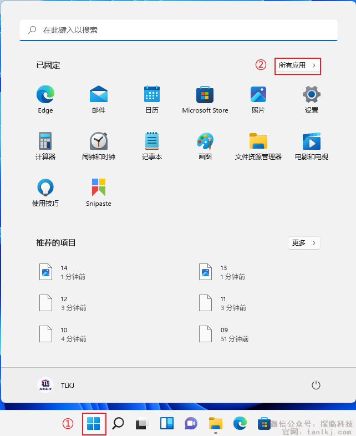The image size is (356, 436).
Task: Click the Windows Start button in taskbar
Action: 94,424
